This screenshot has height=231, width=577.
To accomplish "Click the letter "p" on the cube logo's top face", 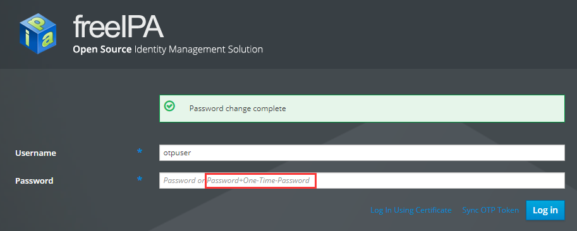I will [x=38, y=22].
